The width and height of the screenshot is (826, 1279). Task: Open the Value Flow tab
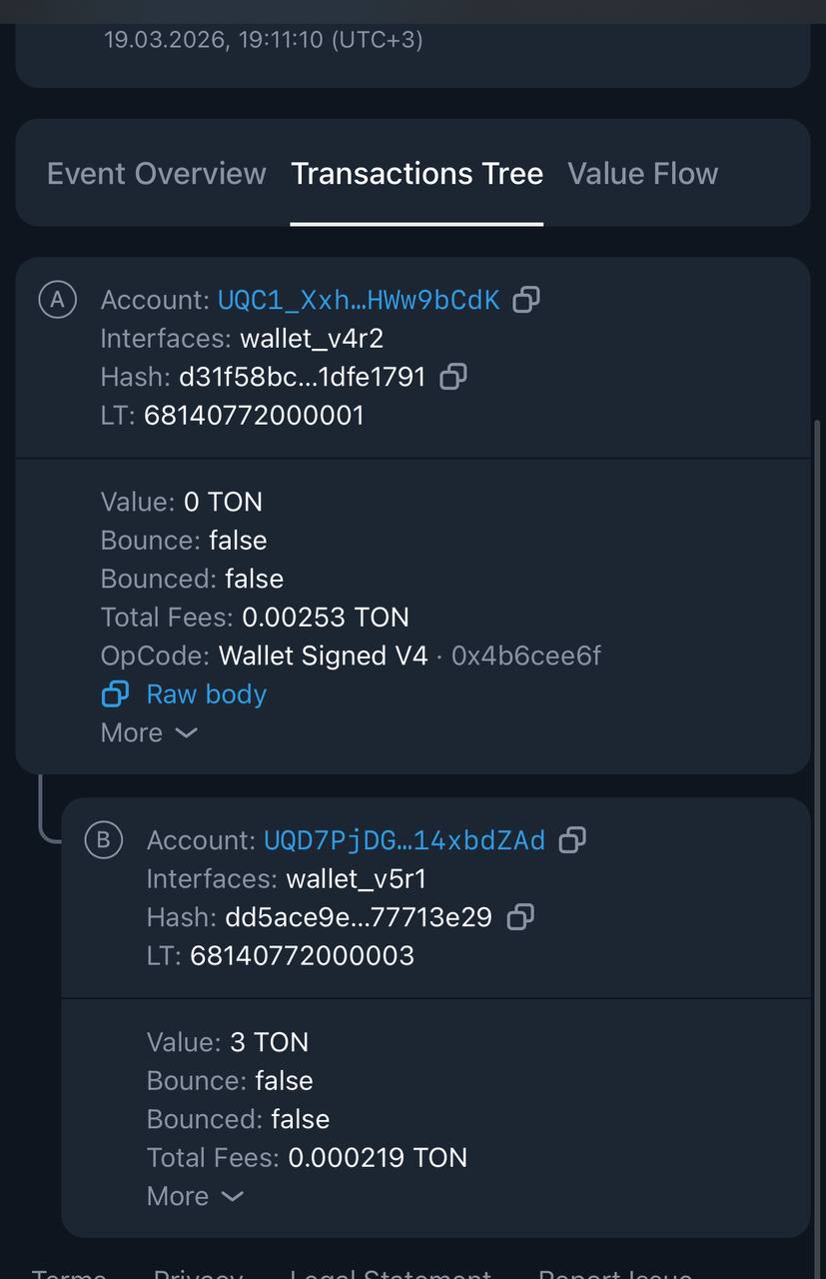click(642, 174)
